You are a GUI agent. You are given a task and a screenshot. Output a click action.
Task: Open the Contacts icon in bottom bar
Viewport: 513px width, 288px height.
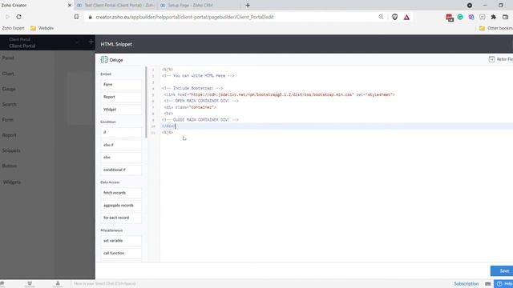pos(58,284)
